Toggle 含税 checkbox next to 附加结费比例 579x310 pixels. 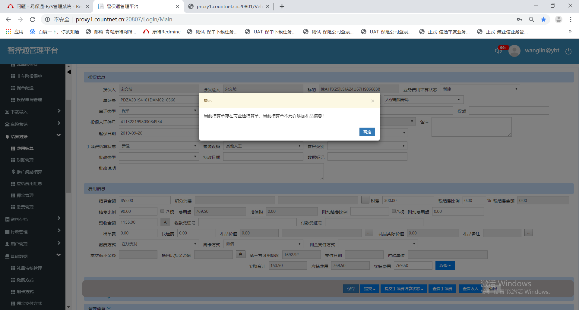tap(394, 211)
